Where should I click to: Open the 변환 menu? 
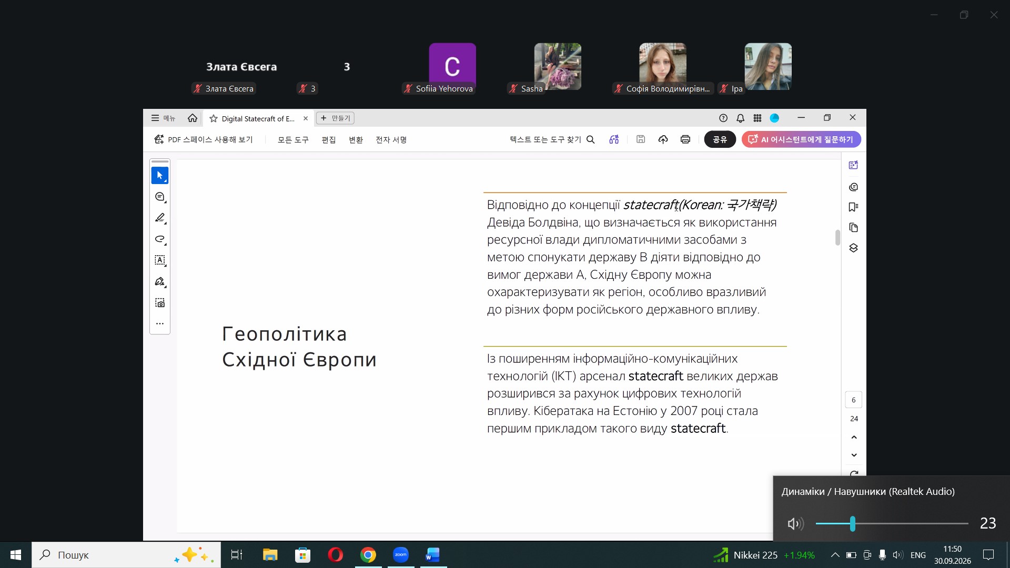(356, 140)
